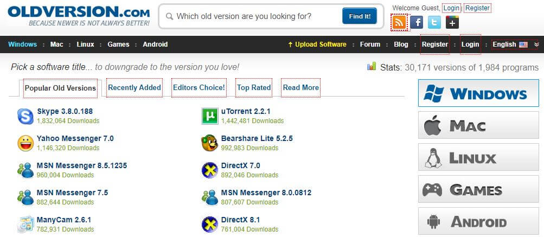
Task: Click the Bearshare Lite bear icon
Action: tap(209, 143)
